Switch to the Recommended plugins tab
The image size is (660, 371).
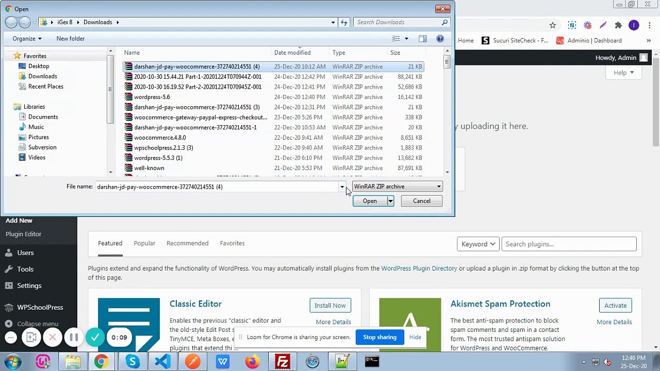coord(187,243)
